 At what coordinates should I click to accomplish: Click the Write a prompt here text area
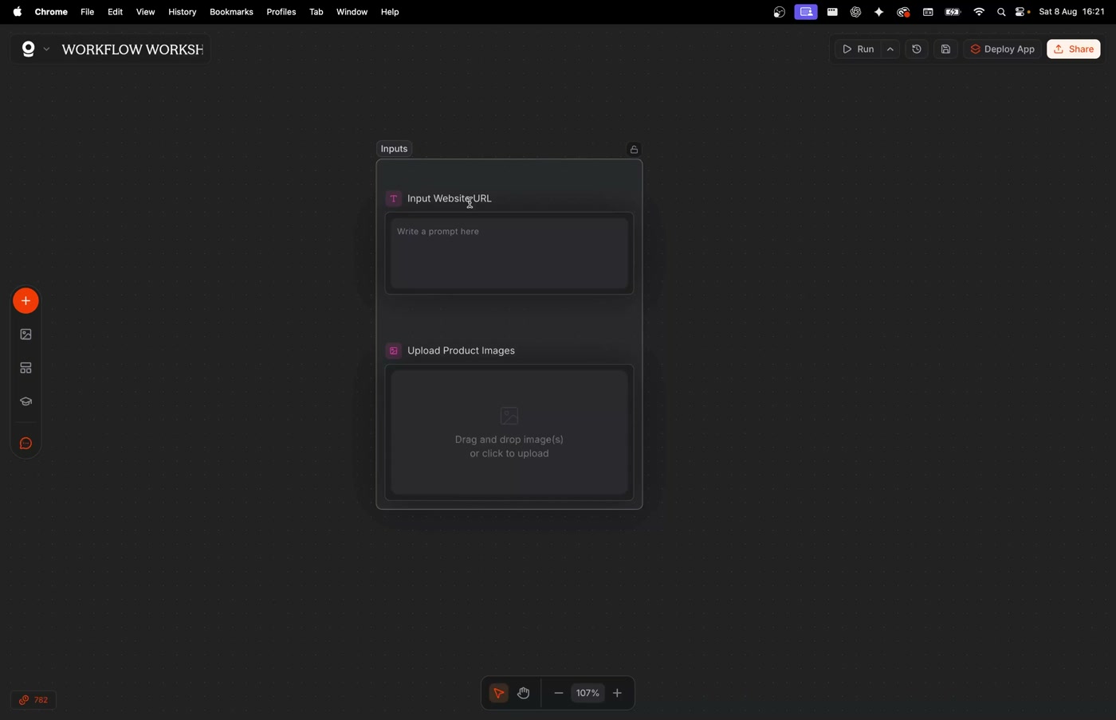point(509,253)
